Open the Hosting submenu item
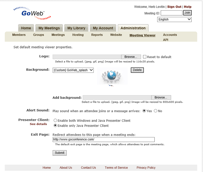The height and width of the screenshot is (172, 203). point(78,35)
